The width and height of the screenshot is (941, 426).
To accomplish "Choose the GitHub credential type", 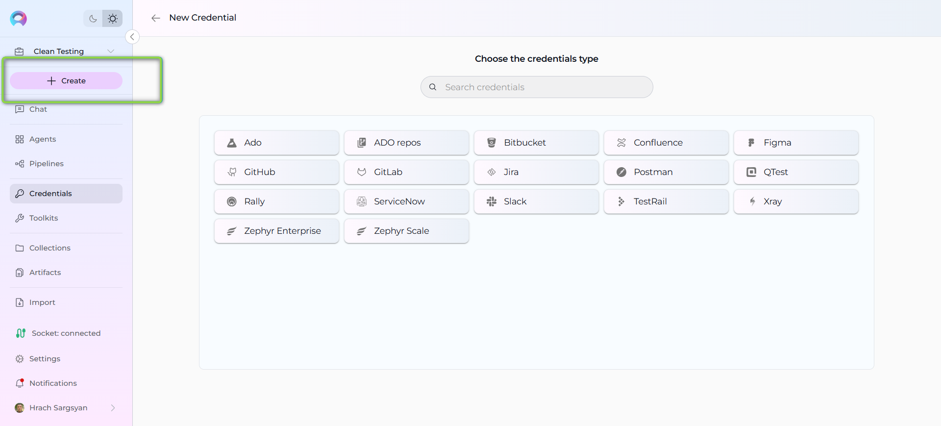I will point(276,172).
